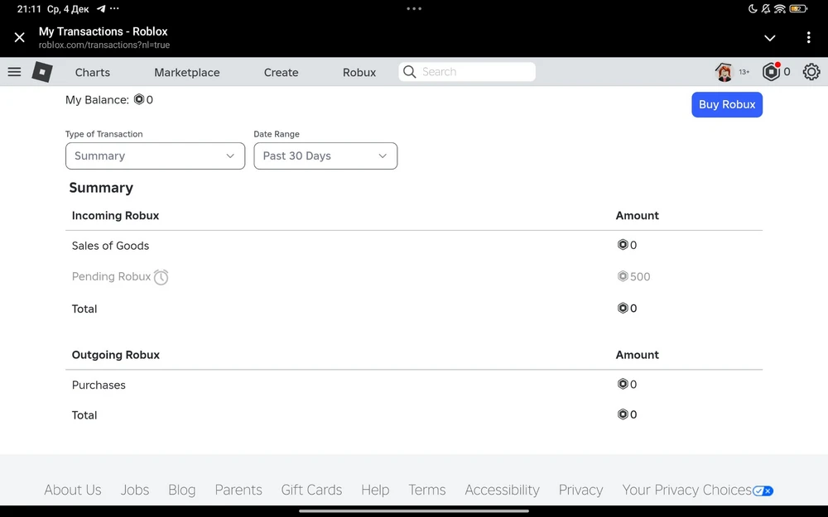The width and height of the screenshot is (828, 517).
Task: Open the Terms footer link
Action: click(426, 490)
